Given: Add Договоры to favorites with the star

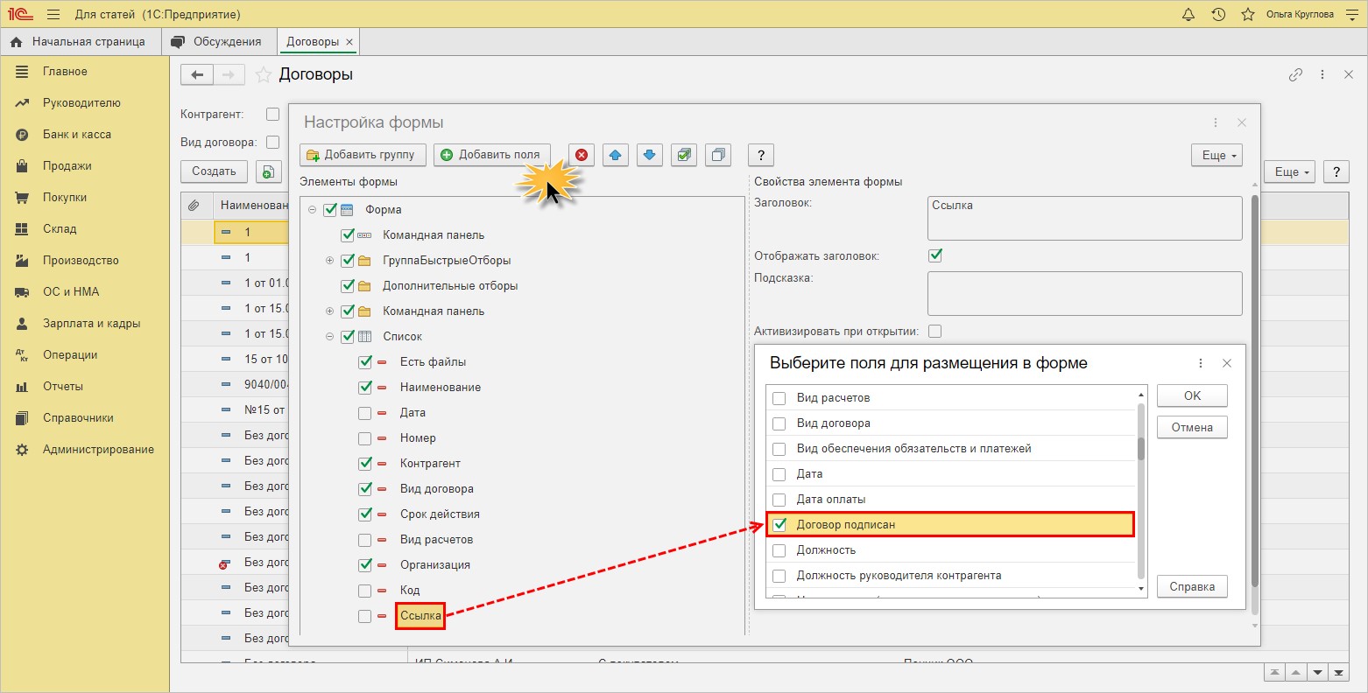Looking at the screenshot, I should click(x=263, y=75).
